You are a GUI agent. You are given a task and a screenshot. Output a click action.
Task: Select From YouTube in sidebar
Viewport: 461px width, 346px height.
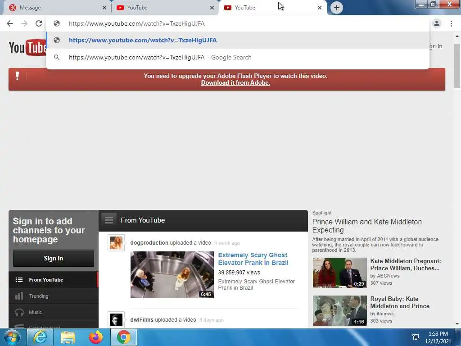pyautogui.click(x=53, y=280)
